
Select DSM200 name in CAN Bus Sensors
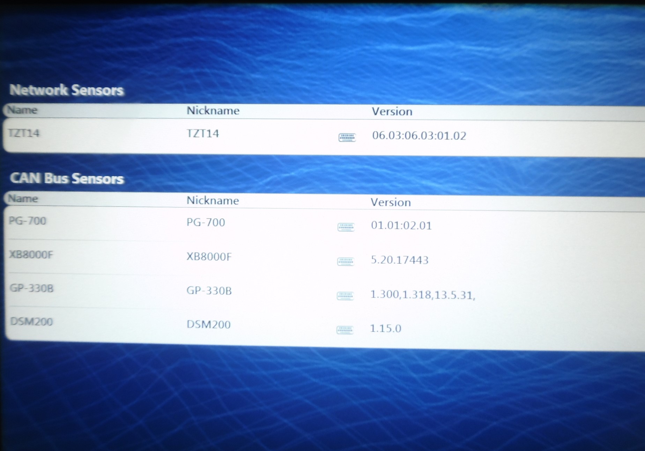[x=31, y=321]
